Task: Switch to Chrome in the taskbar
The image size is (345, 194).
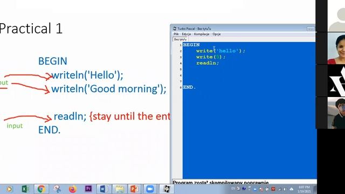Action: coord(41,189)
